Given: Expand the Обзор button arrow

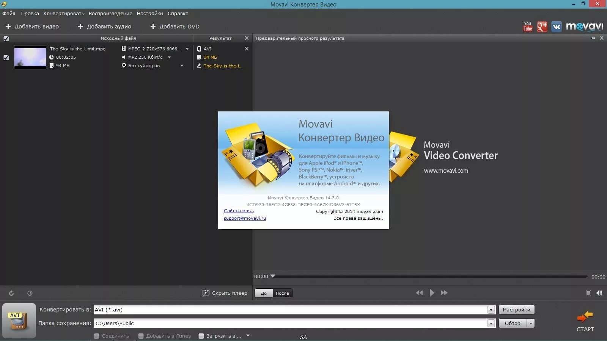Looking at the screenshot, I should (x=531, y=324).
